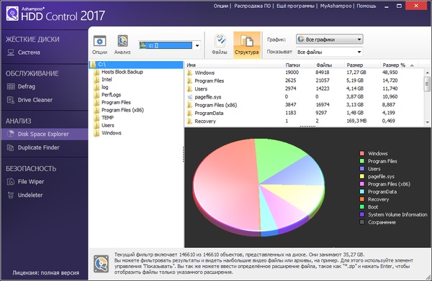Open Распродажа ПО link

pos(253,6)
